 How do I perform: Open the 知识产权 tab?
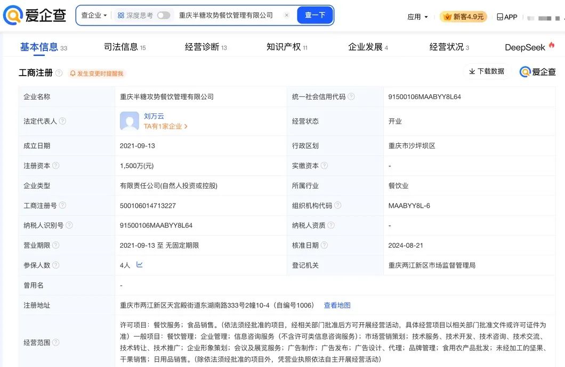click(x=281, y=47)
